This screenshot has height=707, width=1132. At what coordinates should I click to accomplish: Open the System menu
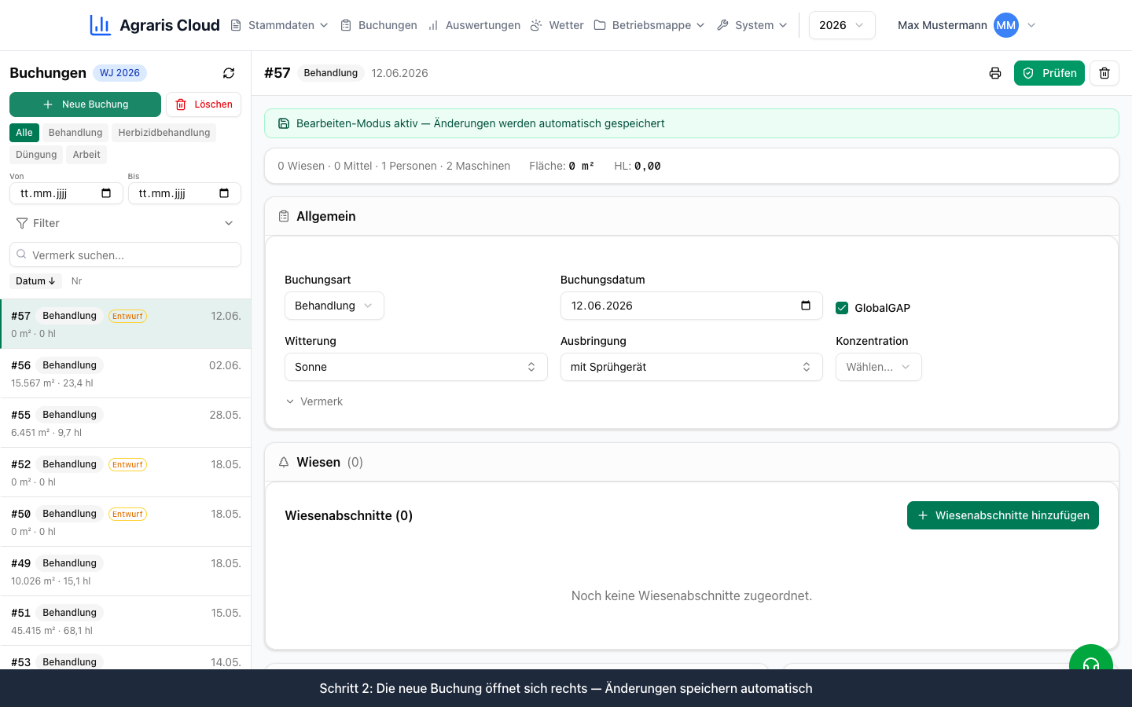[752, 25]
